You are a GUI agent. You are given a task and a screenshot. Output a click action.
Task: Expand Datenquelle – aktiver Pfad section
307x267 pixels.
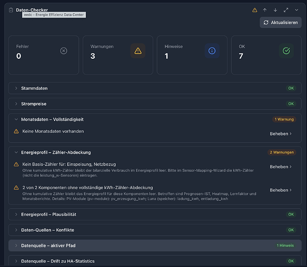pos(155,246)
